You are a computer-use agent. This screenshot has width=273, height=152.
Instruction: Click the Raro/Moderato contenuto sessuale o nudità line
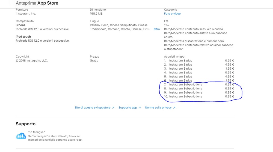point(194,29)
